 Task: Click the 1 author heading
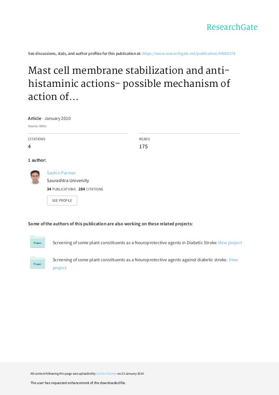click(37, 160)
